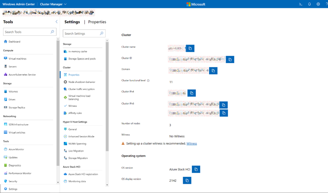Open the notifications bell icon
The width and height of the screenshot is (328, 193).
310,4
